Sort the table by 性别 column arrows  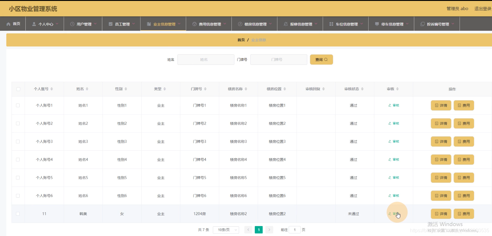coord(126,89)
